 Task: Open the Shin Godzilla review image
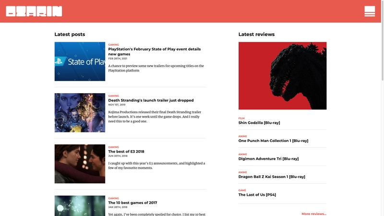[282, 76]
